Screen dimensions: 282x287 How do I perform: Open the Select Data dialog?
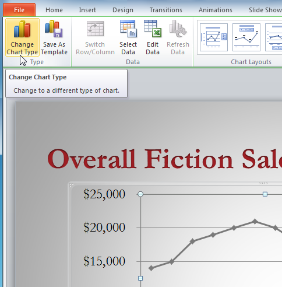click(x=128, y=37)
